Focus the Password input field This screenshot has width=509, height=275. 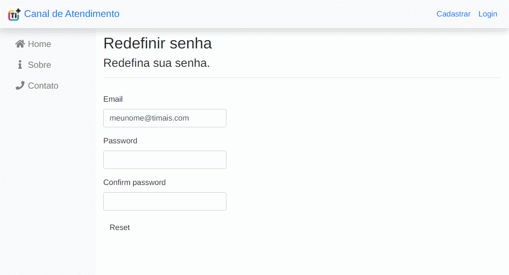pyautogui.click(x=165, y=160)
